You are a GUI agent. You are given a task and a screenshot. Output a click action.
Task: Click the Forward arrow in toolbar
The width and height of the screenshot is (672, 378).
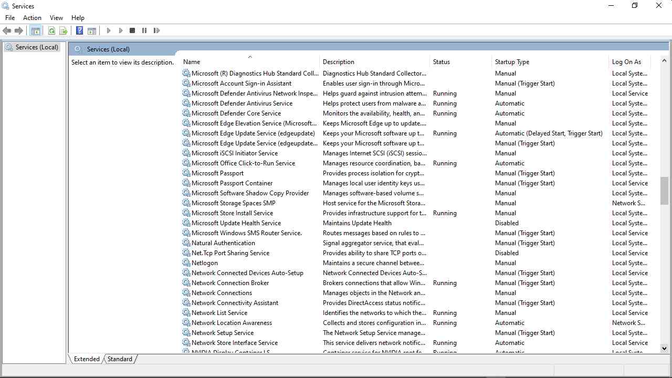(x=19, y=31)
